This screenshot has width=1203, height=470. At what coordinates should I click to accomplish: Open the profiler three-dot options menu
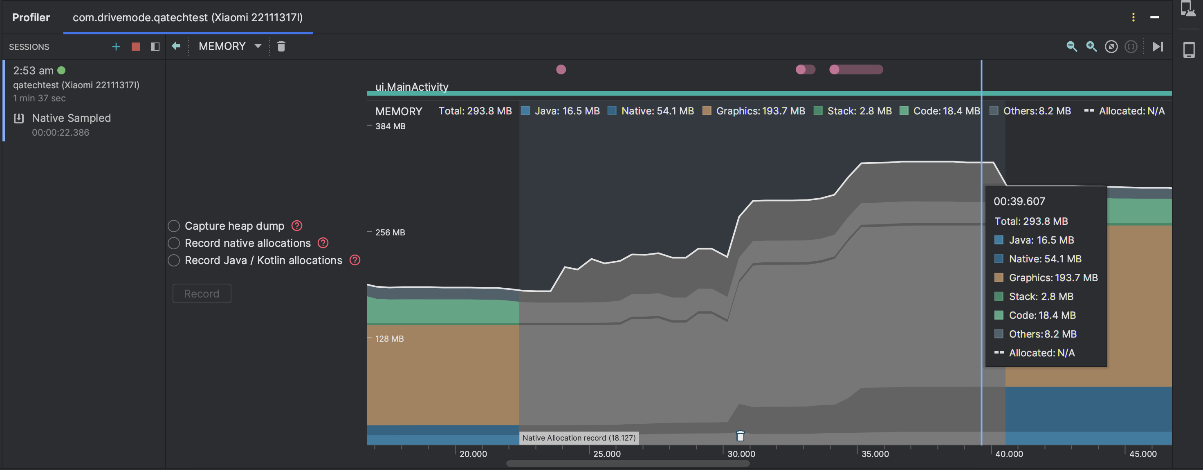[x=1133, y=17]
